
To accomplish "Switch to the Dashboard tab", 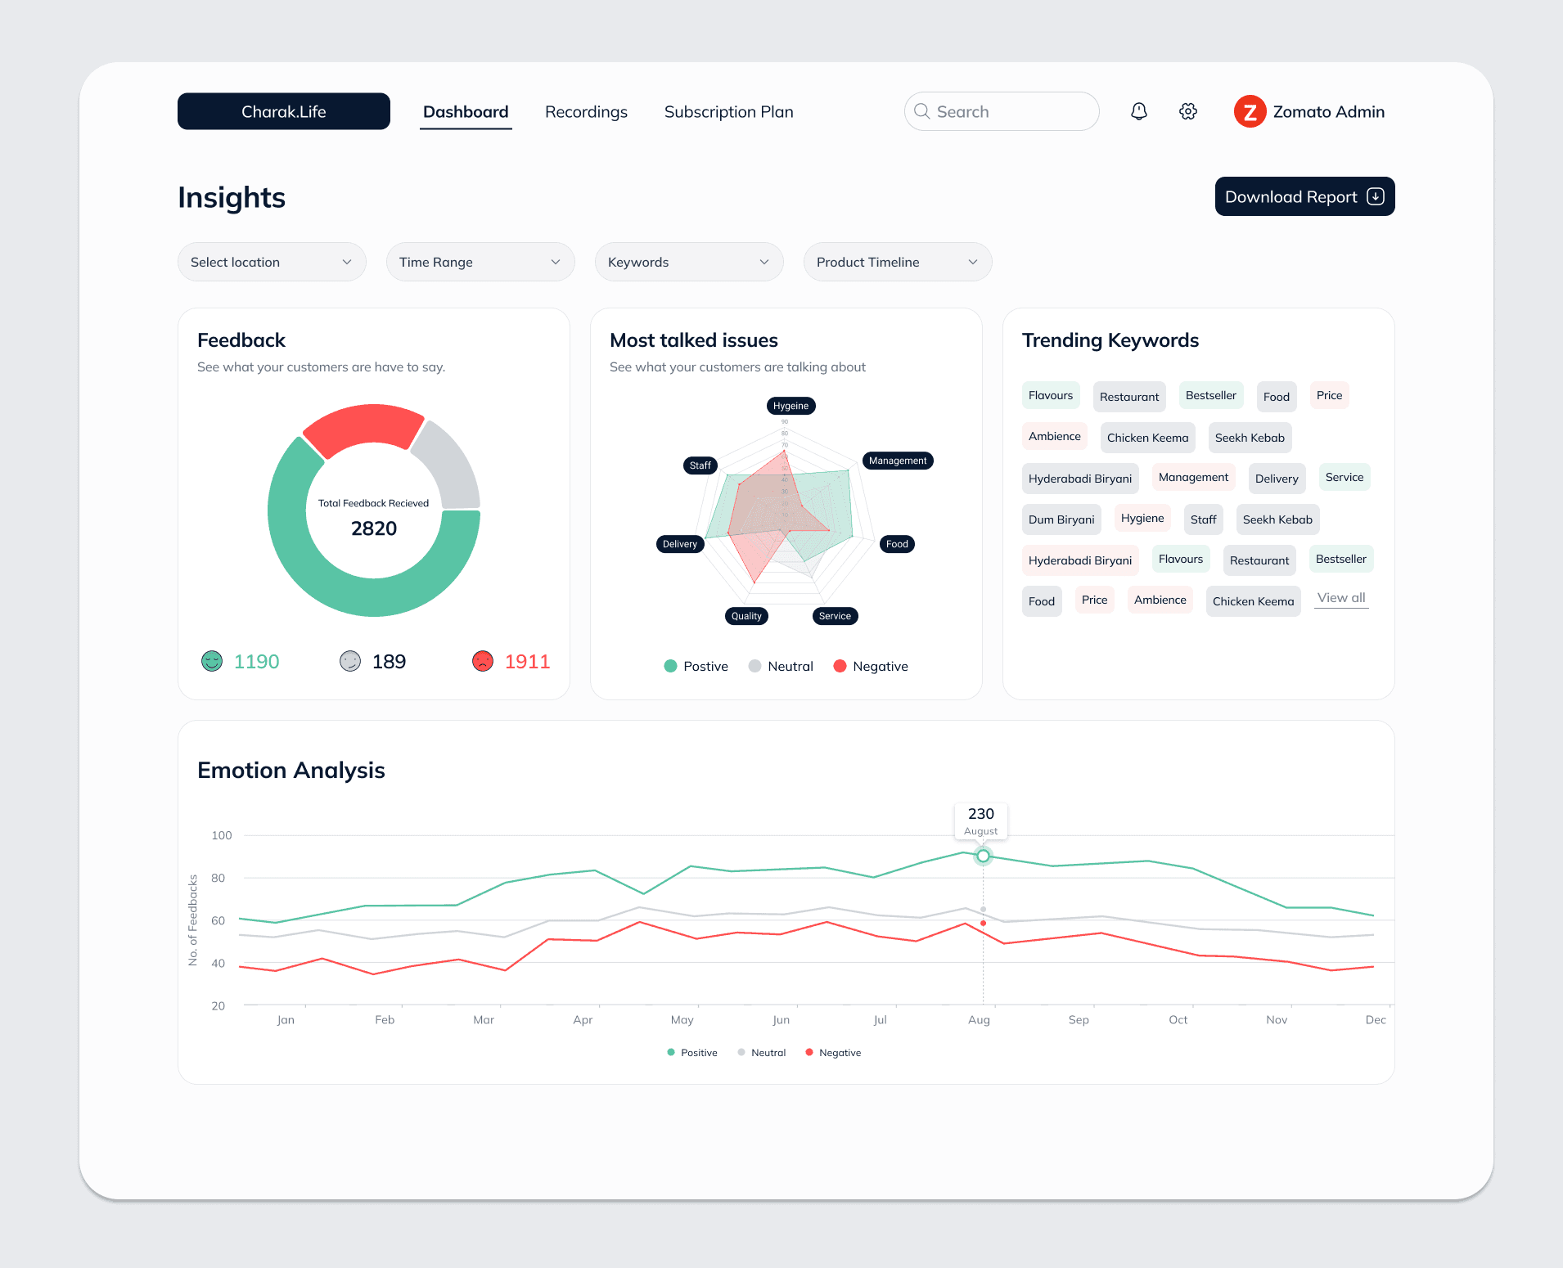I will point(466,112).
